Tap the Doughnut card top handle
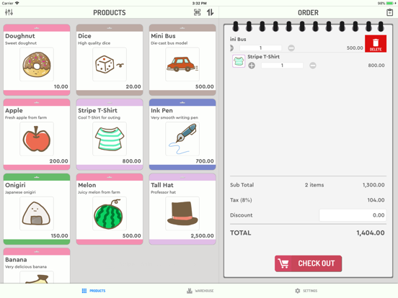398x298 pixels. coord(37,28)
